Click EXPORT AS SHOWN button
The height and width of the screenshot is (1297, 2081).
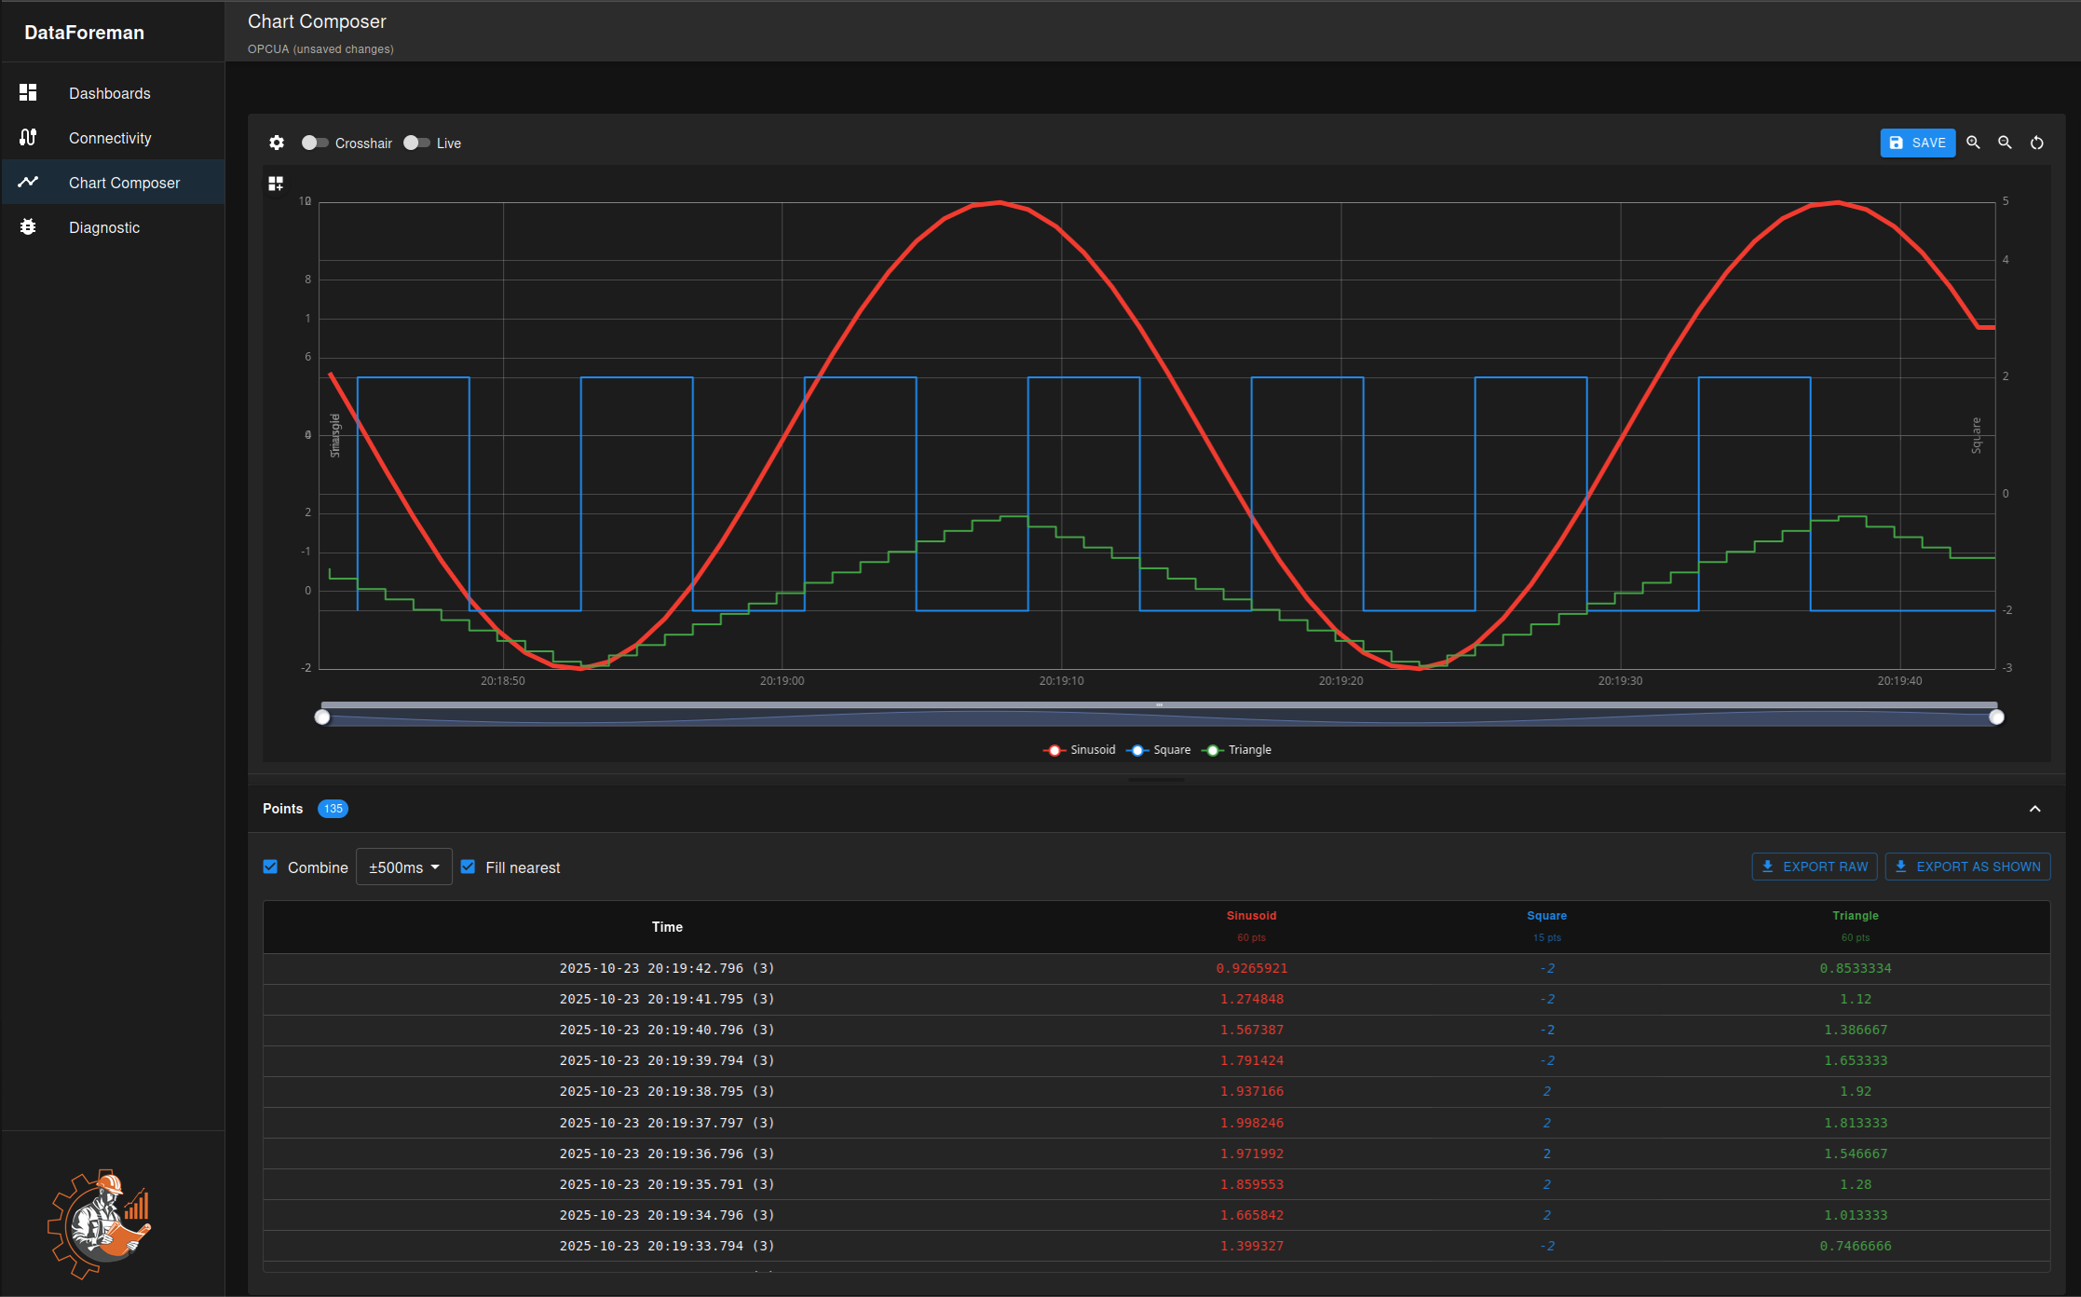(x=1967, y=867)
